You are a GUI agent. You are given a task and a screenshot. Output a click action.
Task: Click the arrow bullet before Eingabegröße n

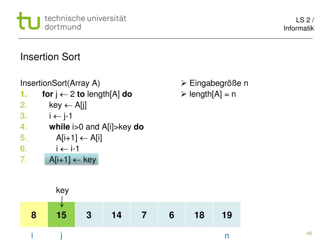[x=184, y=83]
